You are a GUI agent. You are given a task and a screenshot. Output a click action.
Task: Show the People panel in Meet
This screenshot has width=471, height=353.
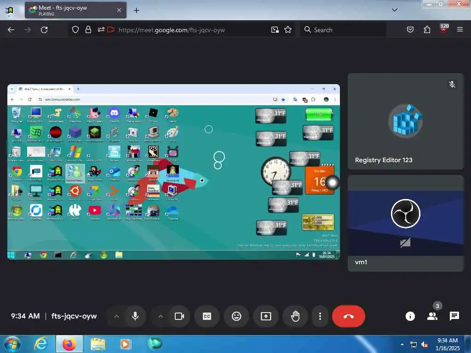click(432, 316)
